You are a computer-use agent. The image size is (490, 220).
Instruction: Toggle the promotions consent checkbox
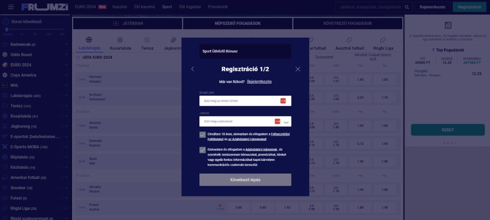(202, 150)
